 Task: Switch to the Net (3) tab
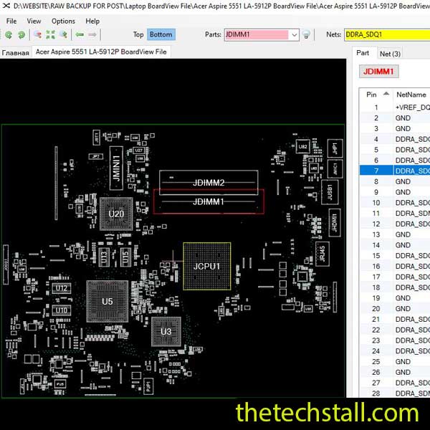click(x=390, y=54)
